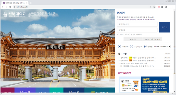Open site info via the padlock icon
The height and width of the screenshot is (95, 176).
(x=15, y=7)
